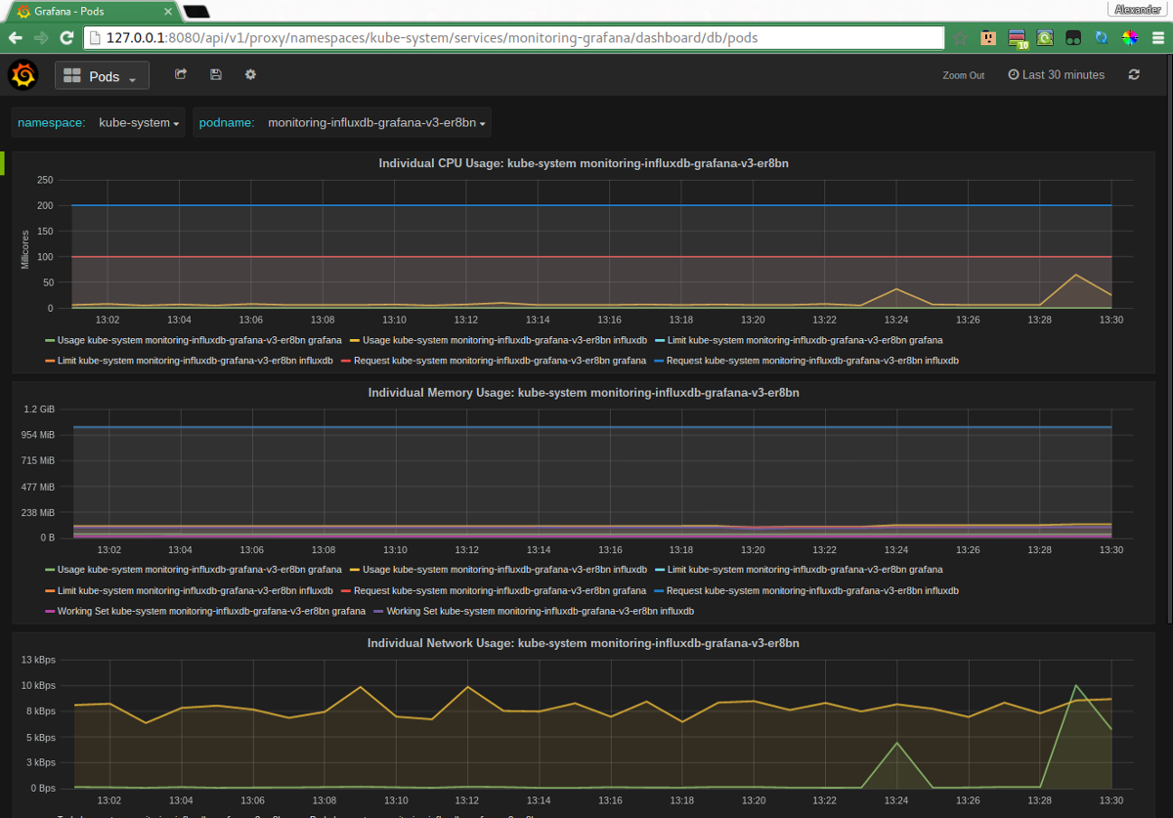Open dashboard settings via the gear icon
Viewport: 1173px width, 818px height.
250,74
